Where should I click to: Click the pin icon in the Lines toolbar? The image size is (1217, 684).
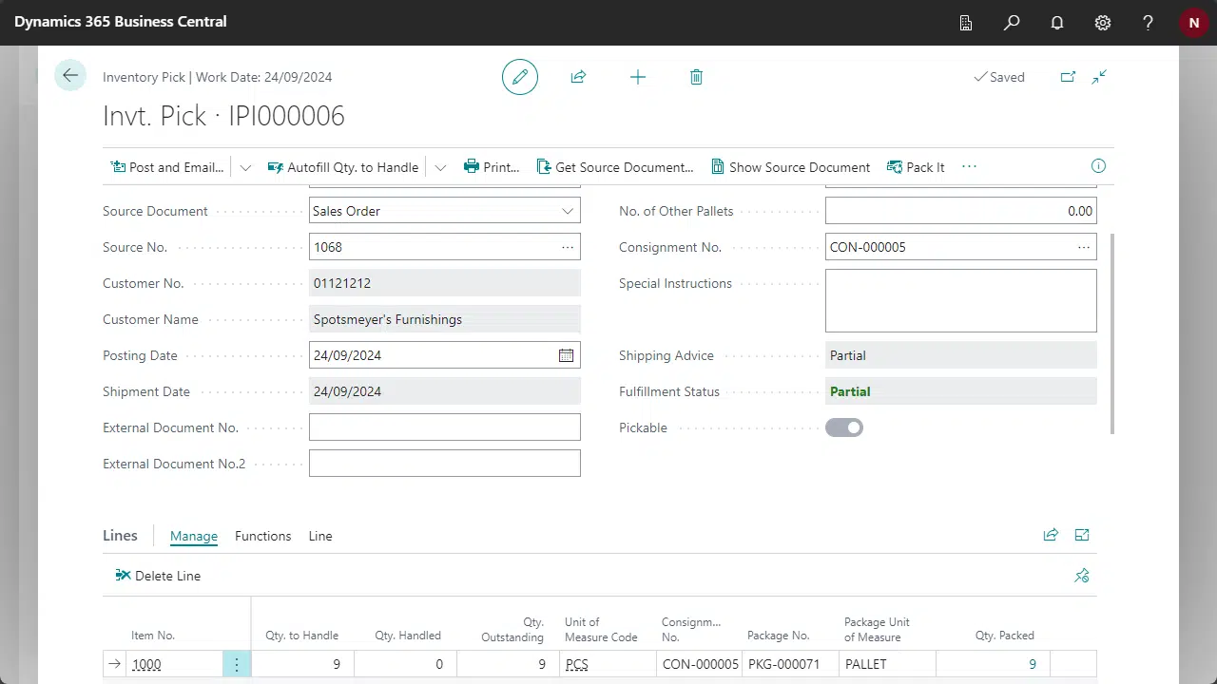coord(1082,576)
